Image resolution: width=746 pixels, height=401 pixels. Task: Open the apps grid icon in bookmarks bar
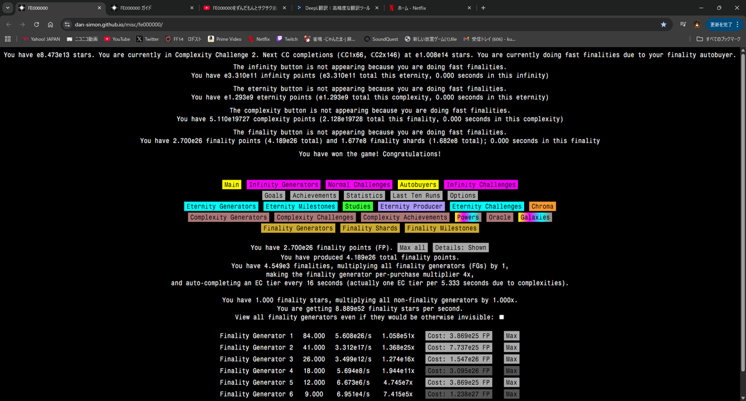7,39
